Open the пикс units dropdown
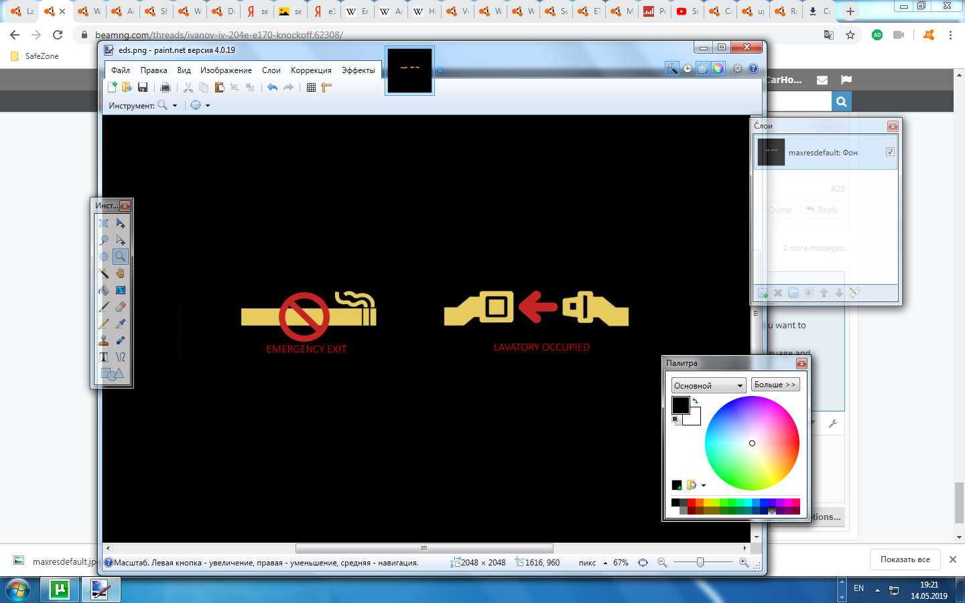Image resolution: width=965 pixels, height=603 pixels. click(592, 563)
